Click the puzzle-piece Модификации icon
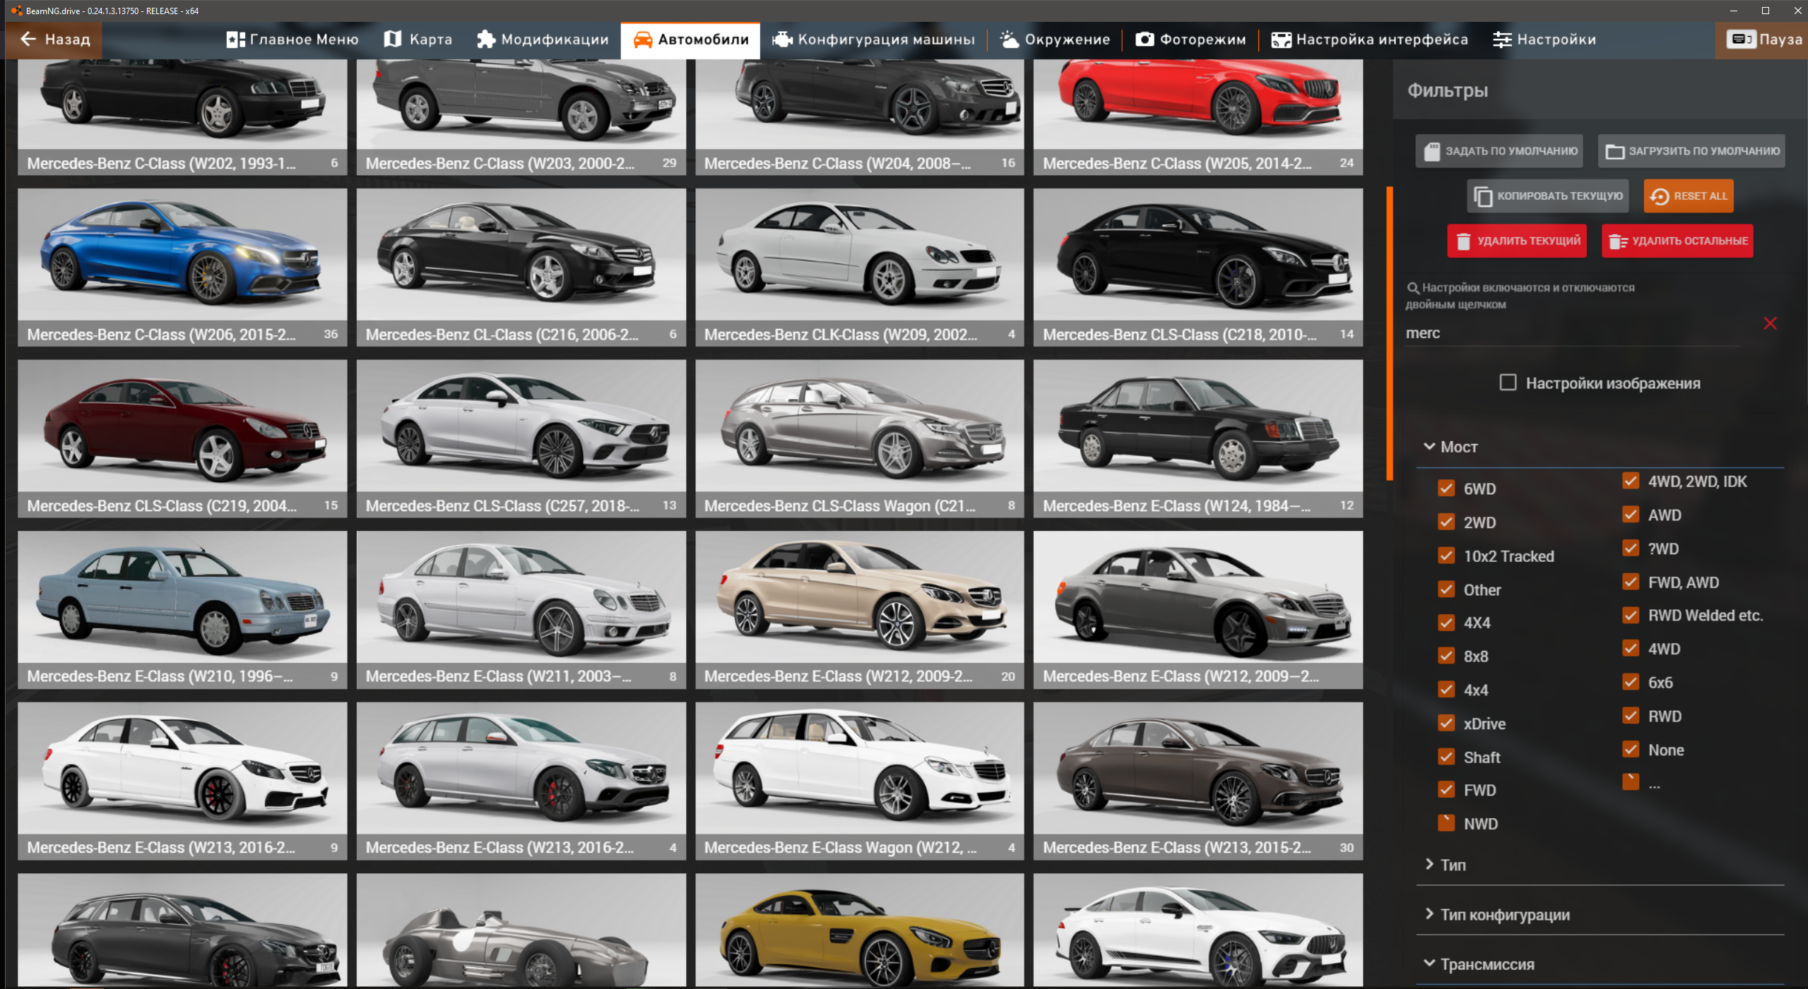This screenshot has width=1808, height=989. tap(485, 40)
